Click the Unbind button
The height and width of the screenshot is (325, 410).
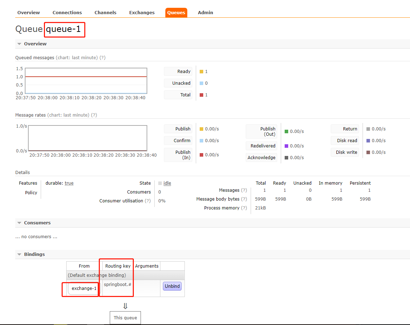[x=172, y=286]
